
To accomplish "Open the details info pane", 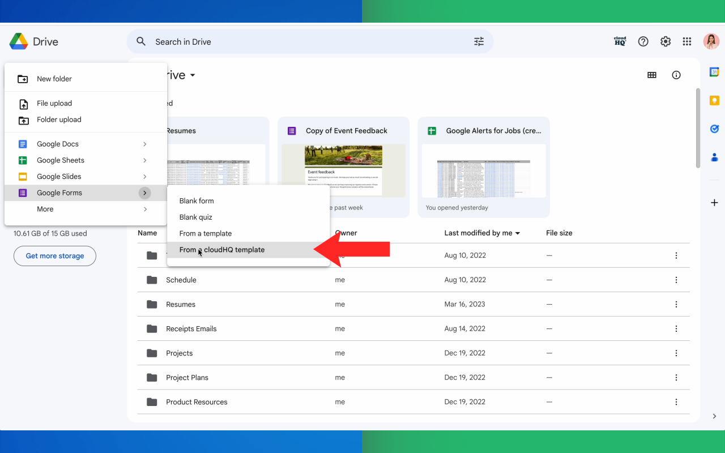I will coord(676,75).
